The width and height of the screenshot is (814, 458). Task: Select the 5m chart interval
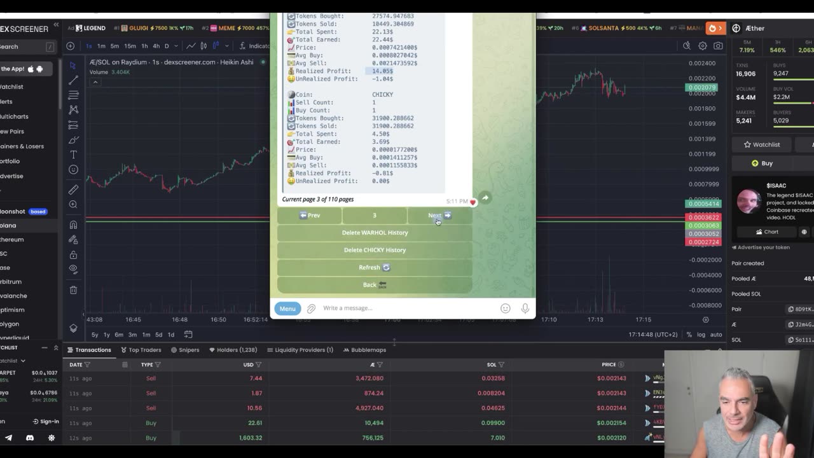(114, 46)
